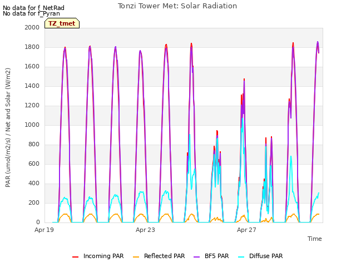Click the Time x-axis title
Viewport: 356px width, 267px height.
click(315, 239)
